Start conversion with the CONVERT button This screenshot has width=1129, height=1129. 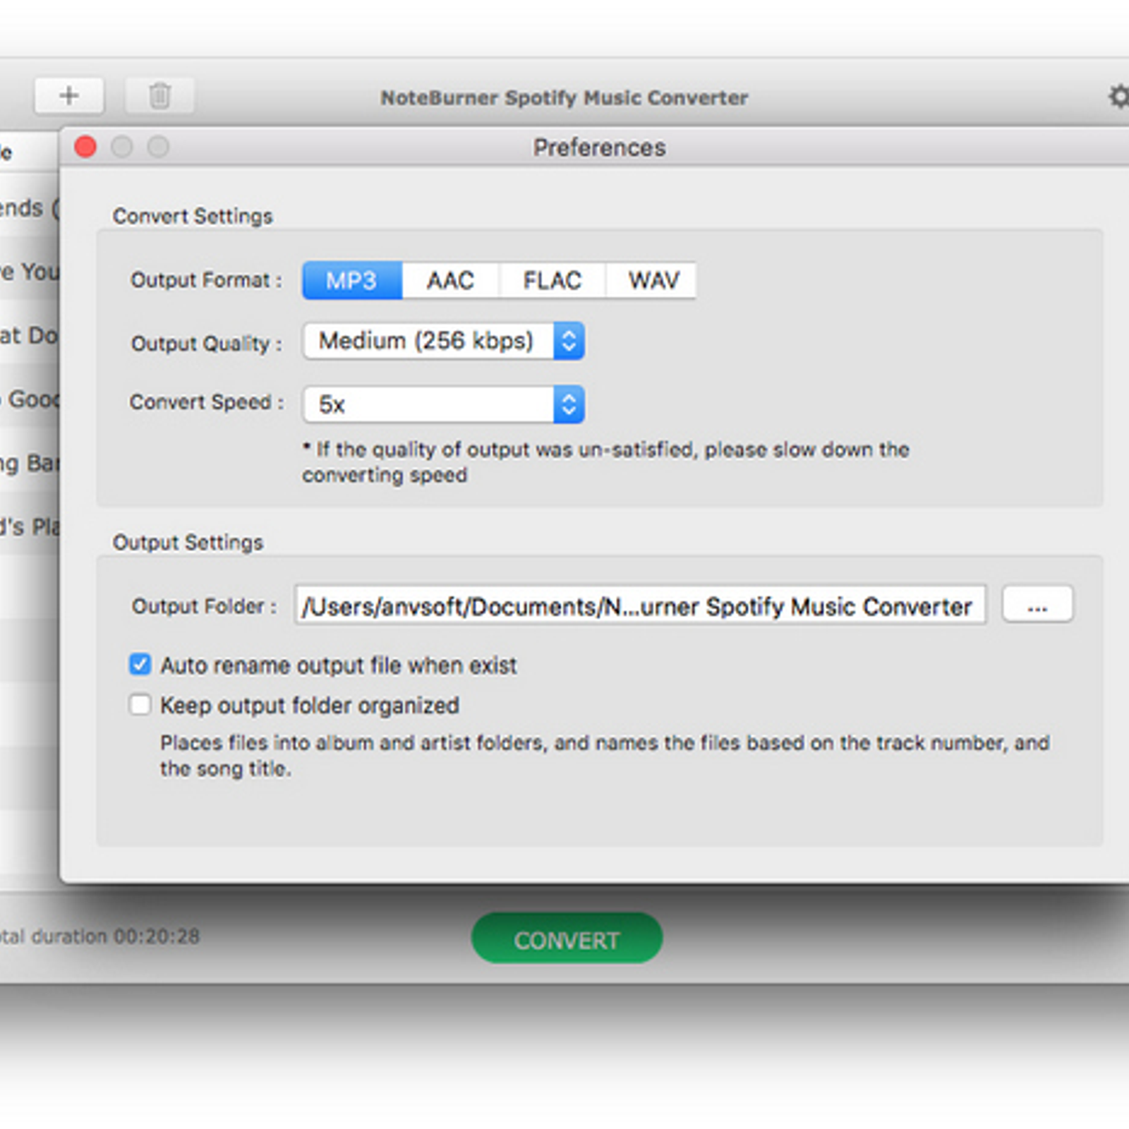pyautogui.click(x=566, y=939)
